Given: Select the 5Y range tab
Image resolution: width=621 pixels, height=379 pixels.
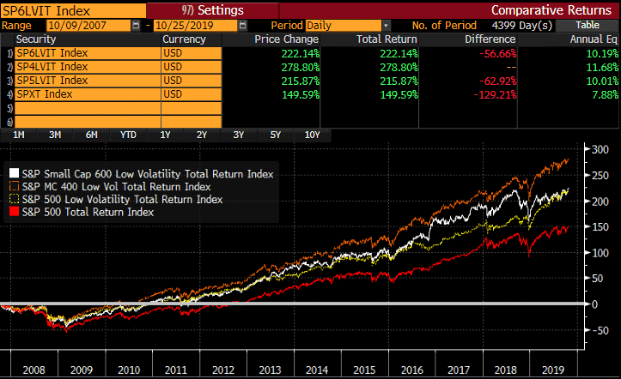Looking at the screenshot, I should pos(275,135).
